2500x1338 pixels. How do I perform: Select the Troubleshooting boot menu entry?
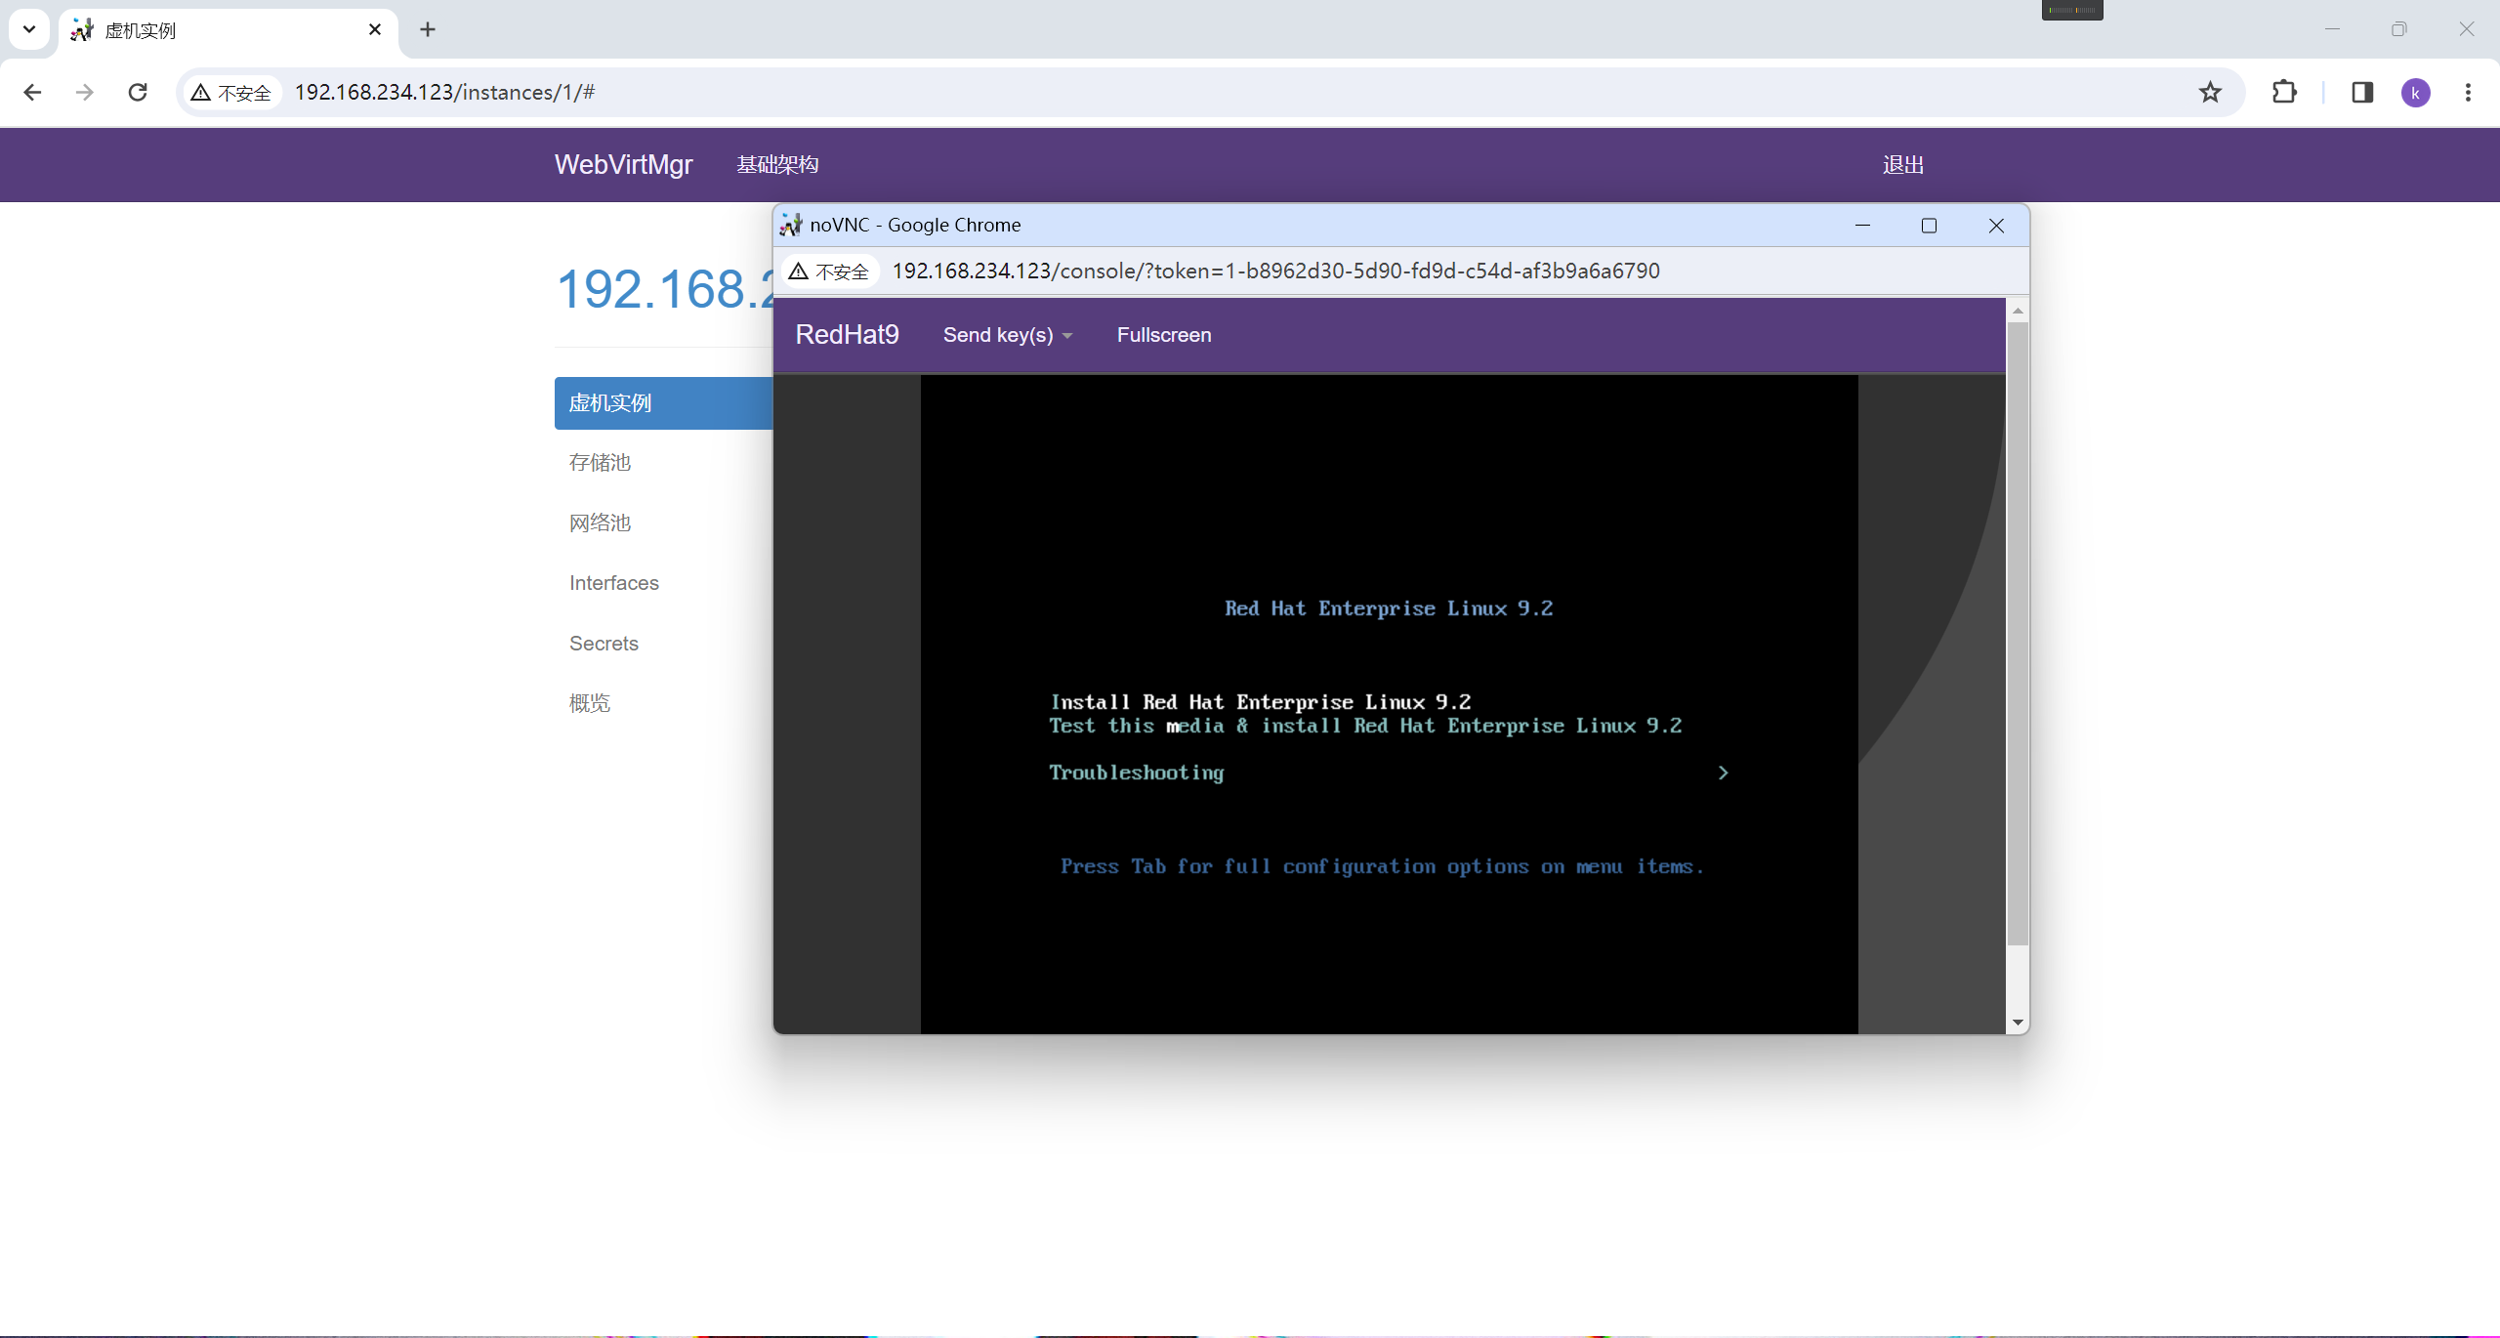click(x=1137, y=773)
